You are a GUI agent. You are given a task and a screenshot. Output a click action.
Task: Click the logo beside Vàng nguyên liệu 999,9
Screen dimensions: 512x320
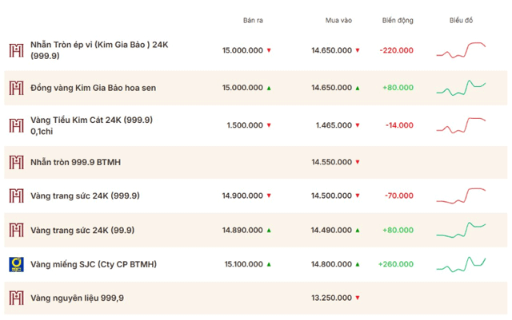[16, 298]
